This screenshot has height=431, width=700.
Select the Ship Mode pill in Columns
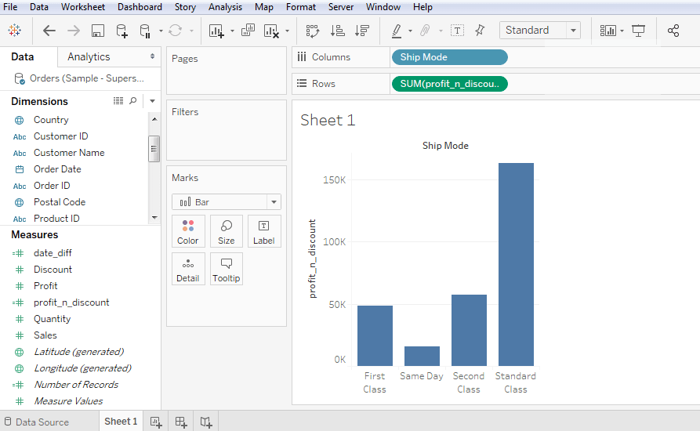click(x=450, y=57)
